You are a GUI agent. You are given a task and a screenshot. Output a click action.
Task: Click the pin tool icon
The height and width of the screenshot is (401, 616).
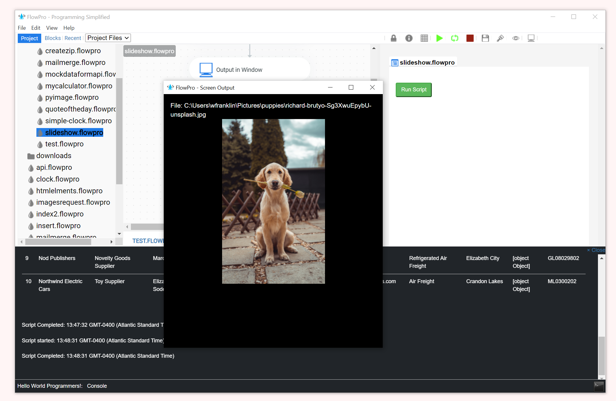500,38
